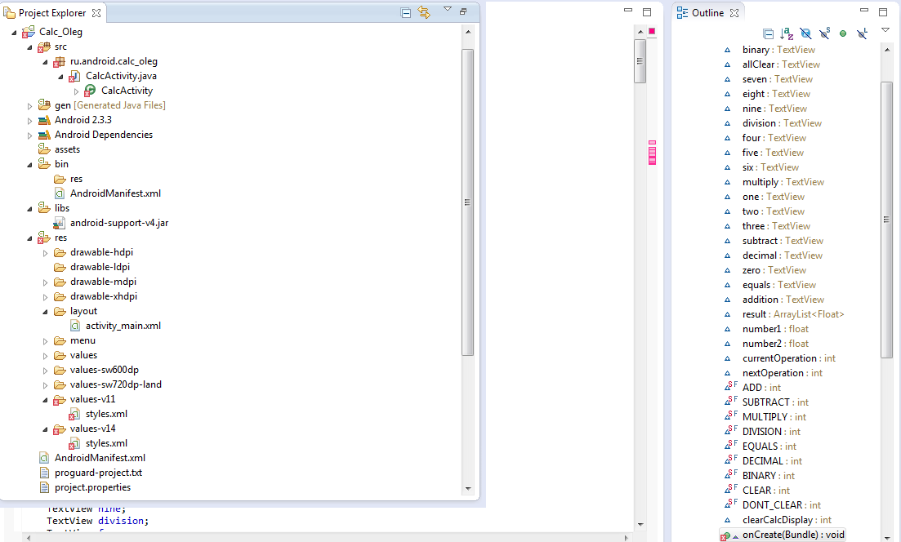Viewport: 901px width, 542px height.
Task: Toggle Hide Non-Public members green dot
Action: coord(843,34)
